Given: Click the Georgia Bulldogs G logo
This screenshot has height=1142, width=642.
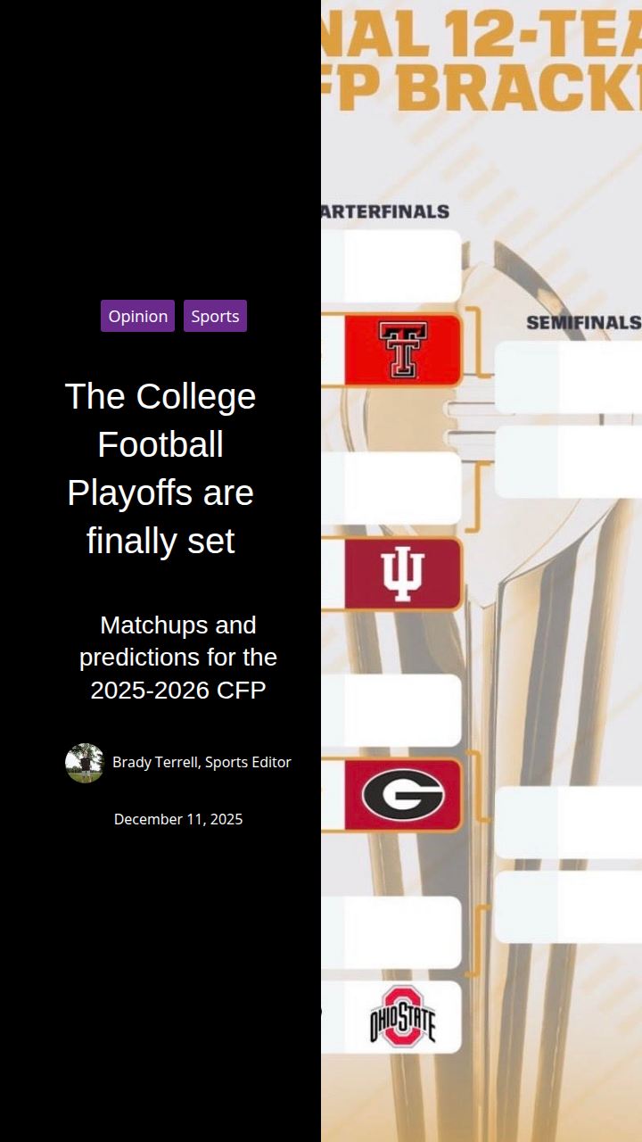Looking at the screenshot, I should [403, 795].
